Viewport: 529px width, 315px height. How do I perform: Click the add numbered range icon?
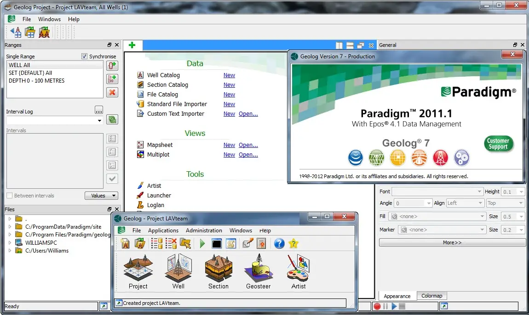[x=112, y=79]
